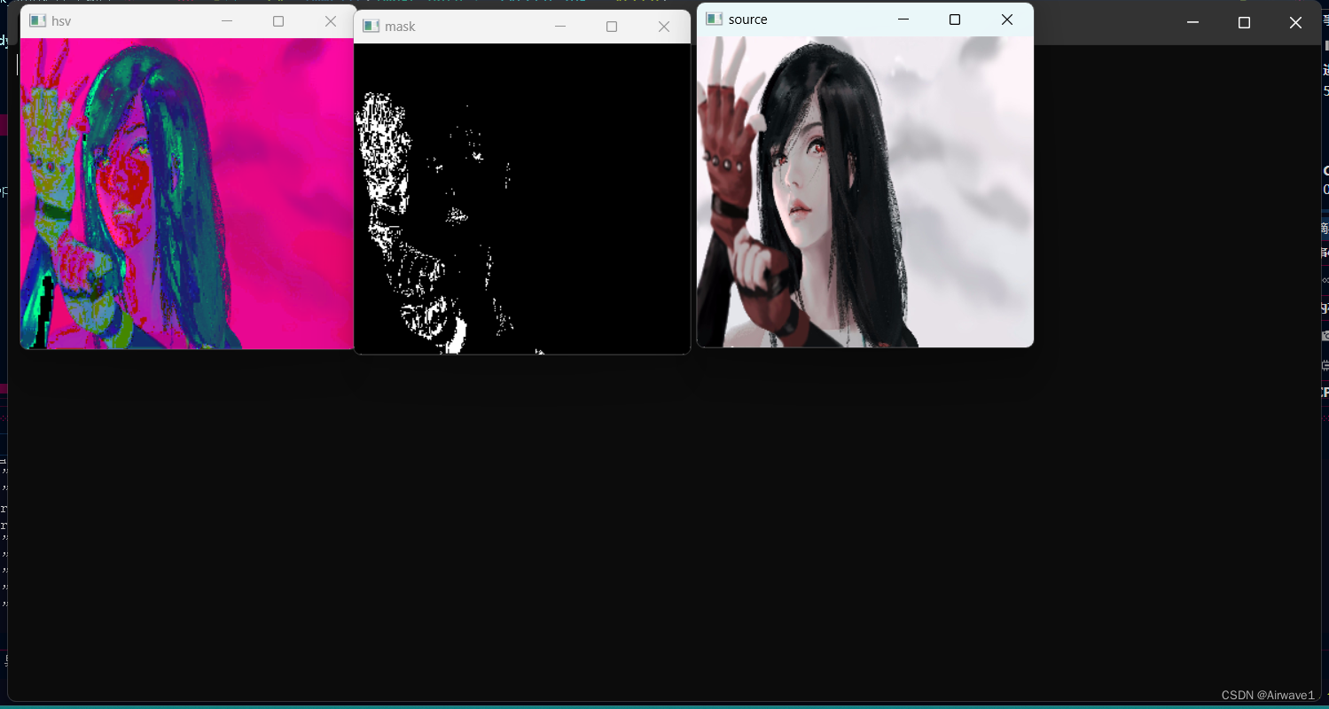
Task: Click the mask window's title bar icon
Action: [x=371, y=27]
